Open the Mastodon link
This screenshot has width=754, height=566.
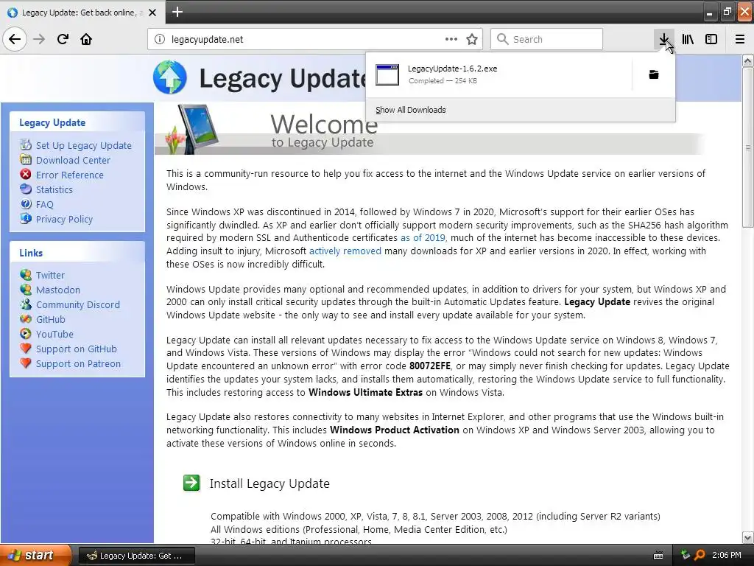click(x=58, y=290)
